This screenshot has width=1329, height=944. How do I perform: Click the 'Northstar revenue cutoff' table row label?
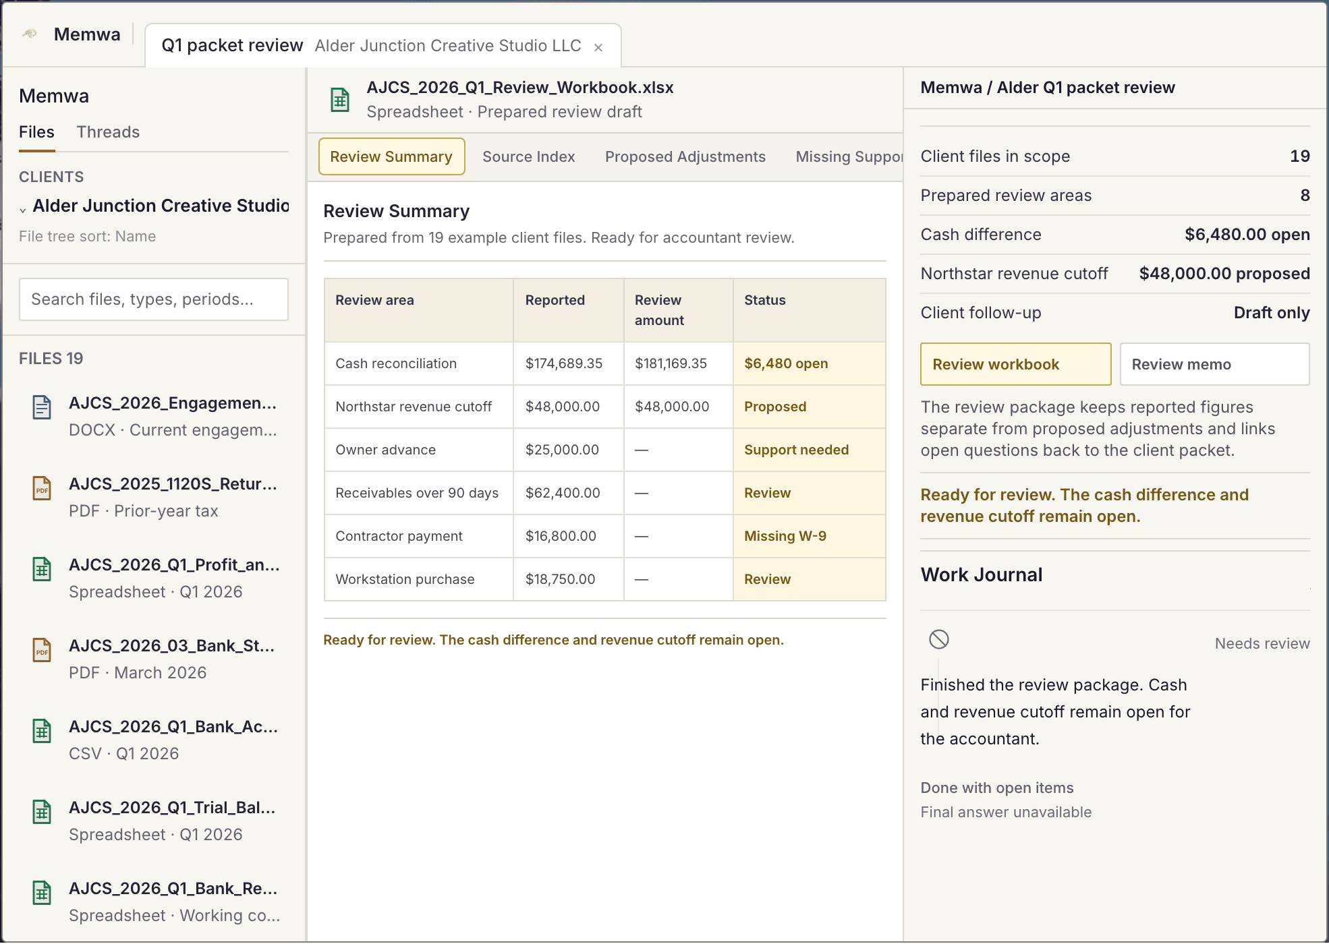(414, 407)
